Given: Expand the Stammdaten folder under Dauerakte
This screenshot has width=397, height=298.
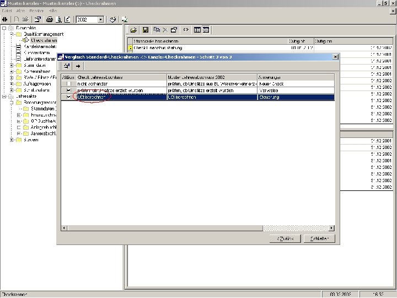Looking at the screenshot, I should tap(12, 65).
